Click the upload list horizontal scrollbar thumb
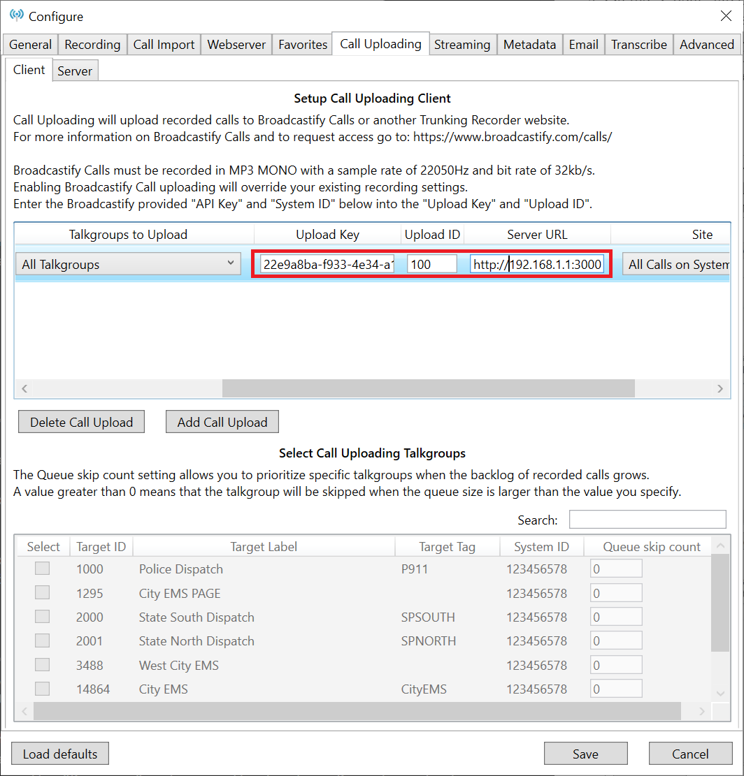 [429, 388]
